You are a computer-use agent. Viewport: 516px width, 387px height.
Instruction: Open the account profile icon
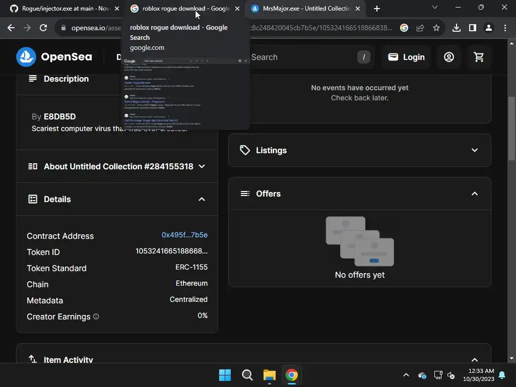click(x=449, y=57)
